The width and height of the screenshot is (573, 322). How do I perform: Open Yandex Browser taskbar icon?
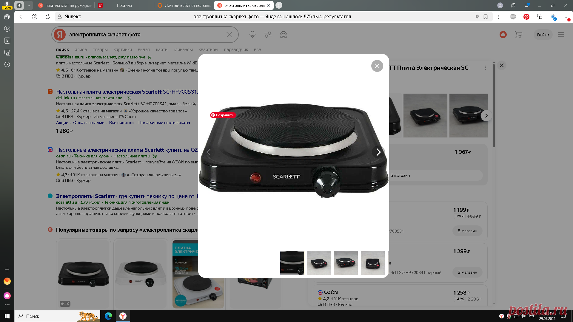point(123,316)
